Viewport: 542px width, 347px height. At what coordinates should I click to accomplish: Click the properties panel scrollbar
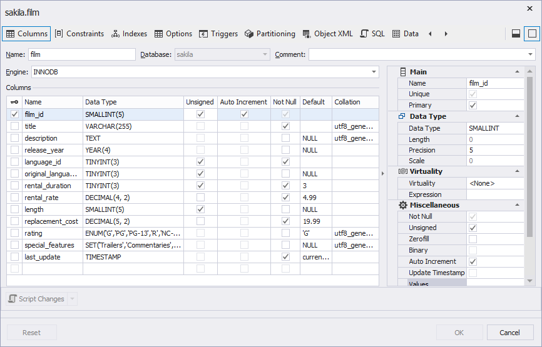click(x=529, y=156)
